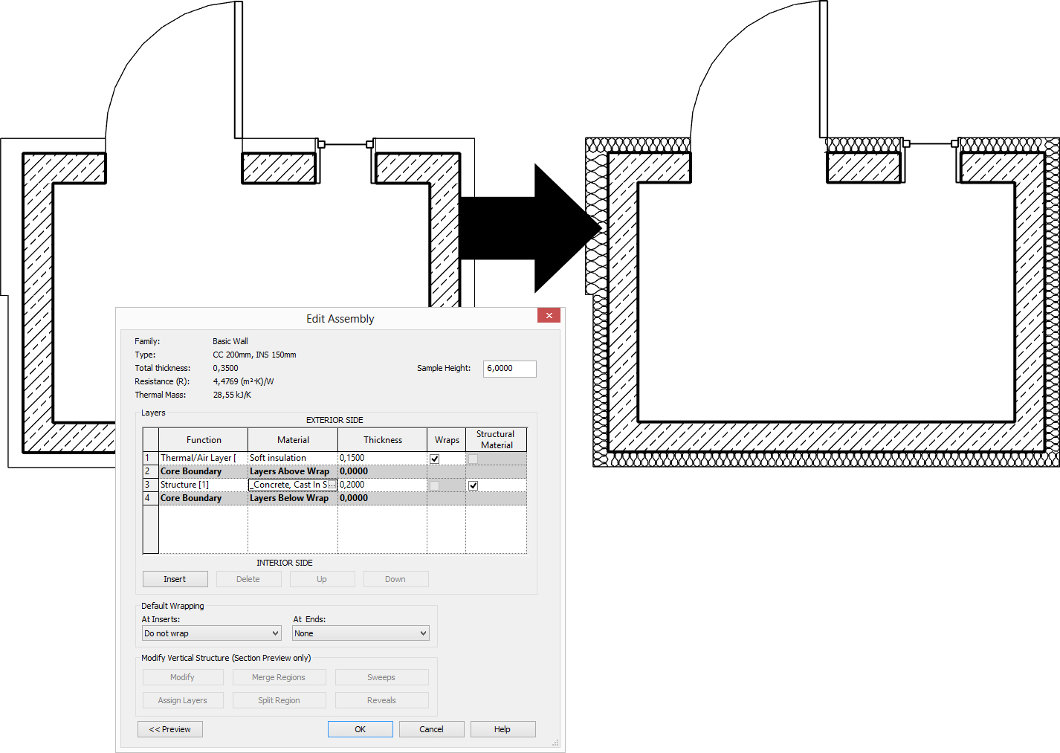Viewport: 1060px width, 753px height.
Task: Confirm assembly changes with OK
Action: (x=360, y=728)
